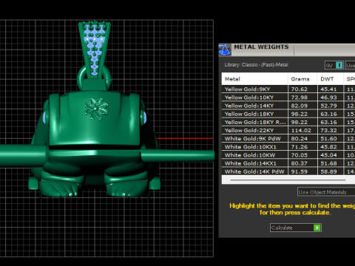355x266 pixels.
Task: Click the 91.59 grams cell
Action: 302,171
